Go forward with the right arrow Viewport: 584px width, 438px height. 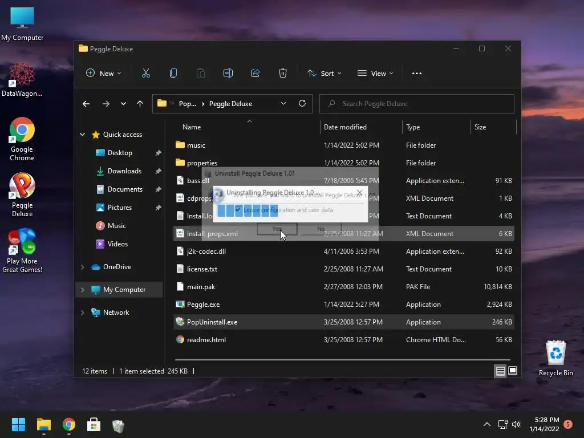point(106,104)
